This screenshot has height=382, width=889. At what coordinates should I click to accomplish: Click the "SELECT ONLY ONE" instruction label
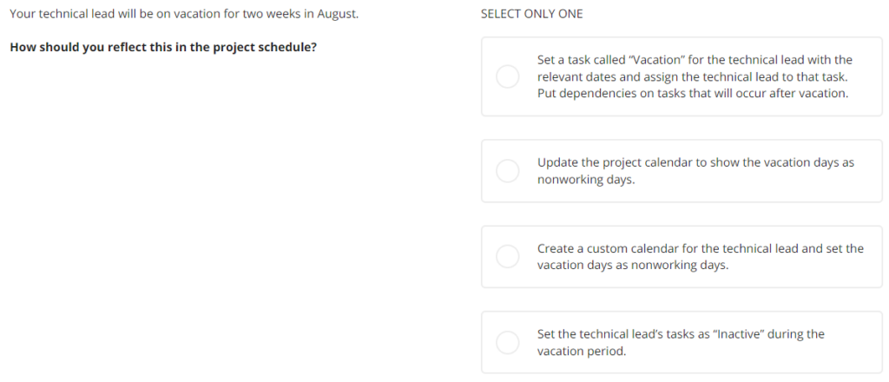(532, 14)
